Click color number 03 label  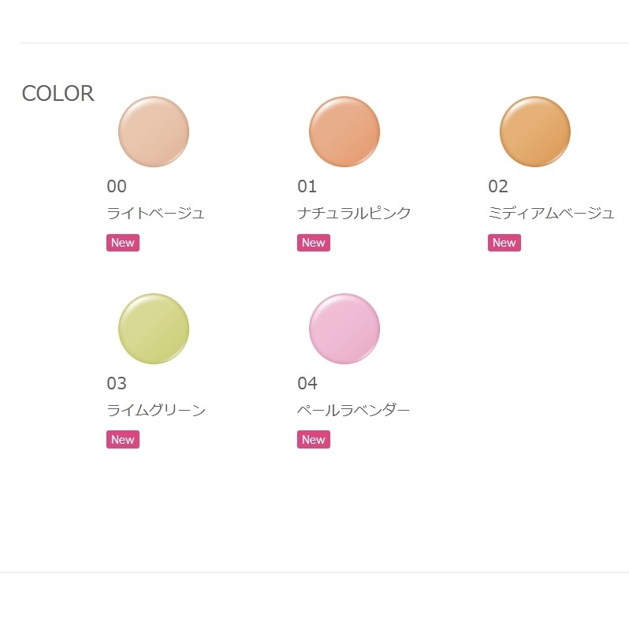click(x=117, y=384)
